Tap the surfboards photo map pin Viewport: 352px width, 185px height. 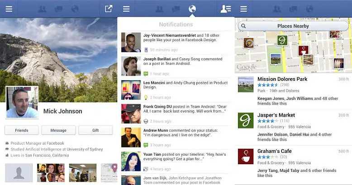pyautogui.click(x=339, y=63)
